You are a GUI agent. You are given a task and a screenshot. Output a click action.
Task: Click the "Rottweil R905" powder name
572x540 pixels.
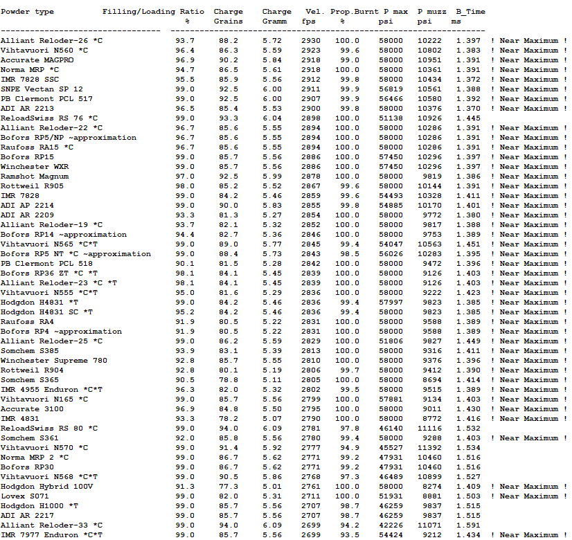tap(32, 186)
